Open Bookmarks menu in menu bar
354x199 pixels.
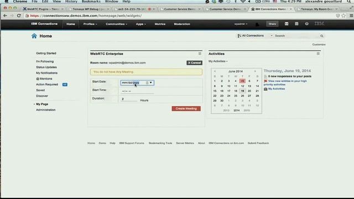pyautogui.click(x=91, y=1)
